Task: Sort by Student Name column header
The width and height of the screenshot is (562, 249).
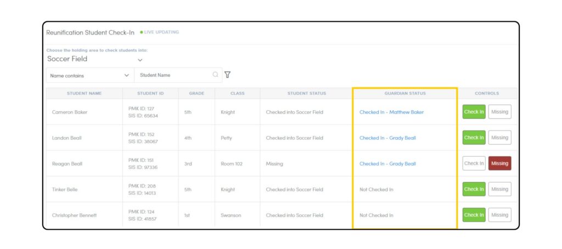Action: click(x=84, y=93)
